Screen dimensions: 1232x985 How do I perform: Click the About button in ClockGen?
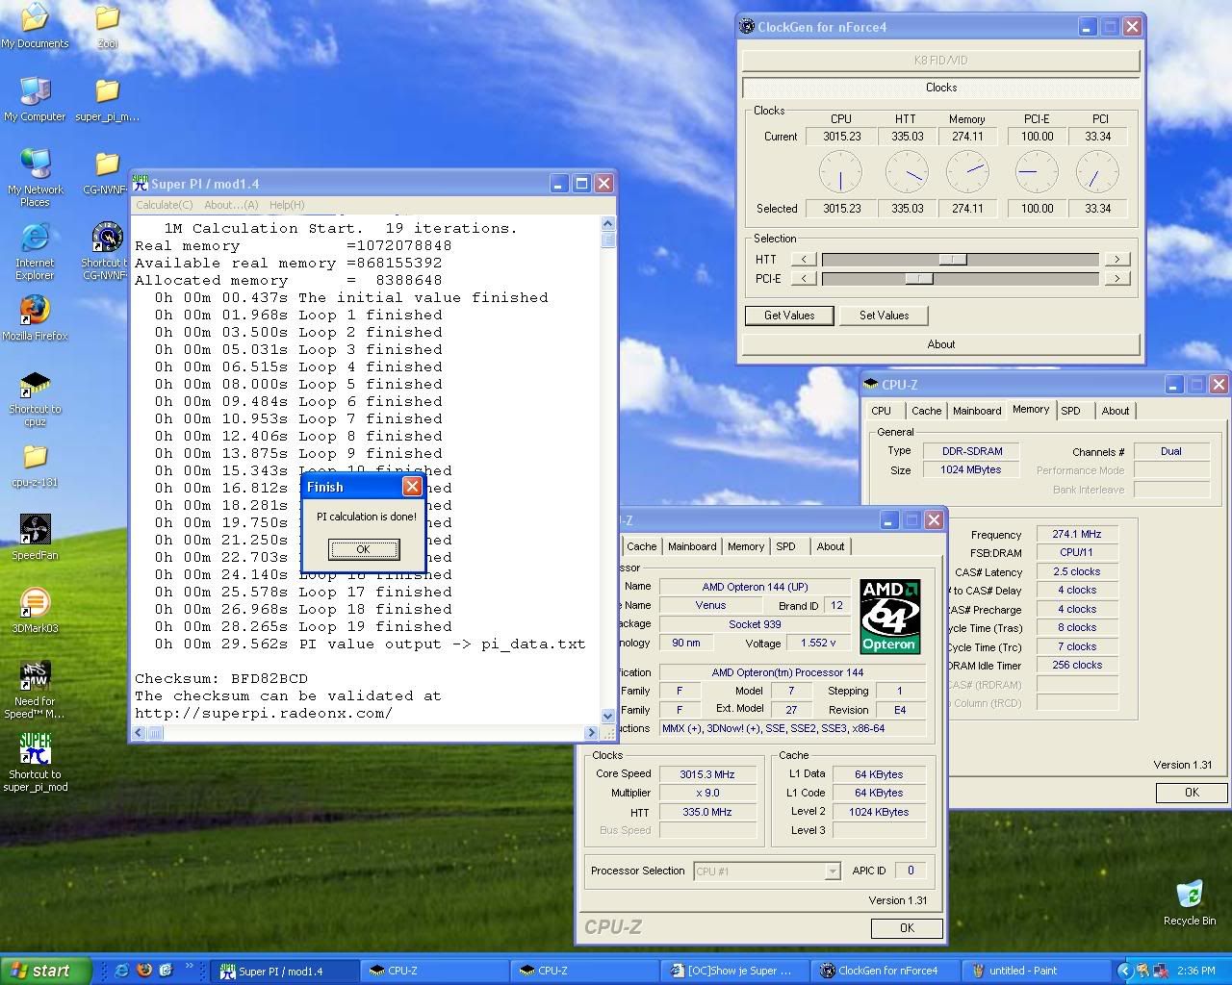click(940, 344)
